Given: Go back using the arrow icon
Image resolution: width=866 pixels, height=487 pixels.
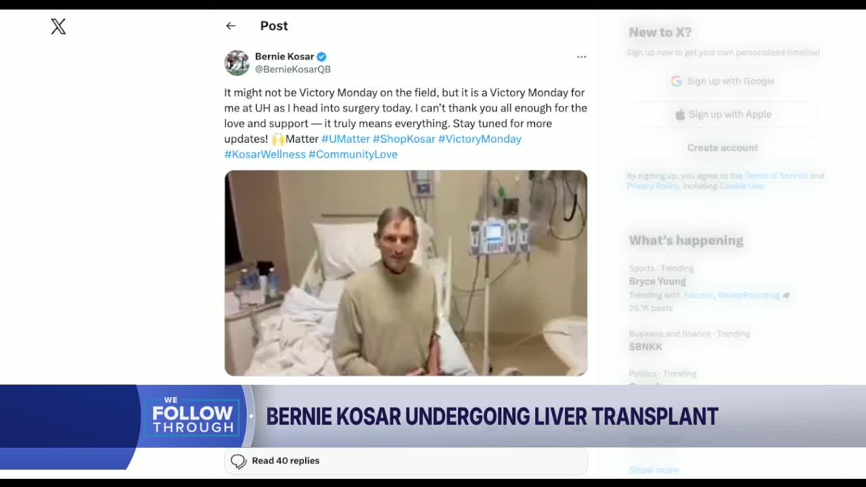Looking at the screenshot, I should click(x=231, y=26).
